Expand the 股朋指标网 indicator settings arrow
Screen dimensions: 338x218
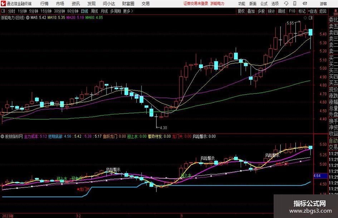click(3, 136)
